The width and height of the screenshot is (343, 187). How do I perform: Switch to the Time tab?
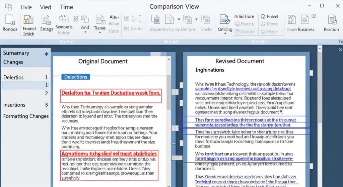pos(66,7)
